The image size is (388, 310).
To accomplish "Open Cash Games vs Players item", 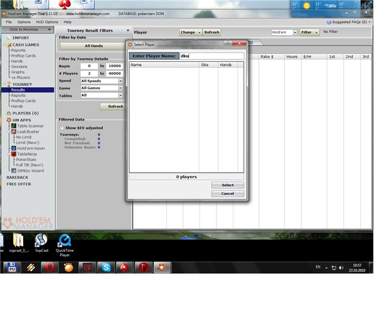I will pos(21,77).
